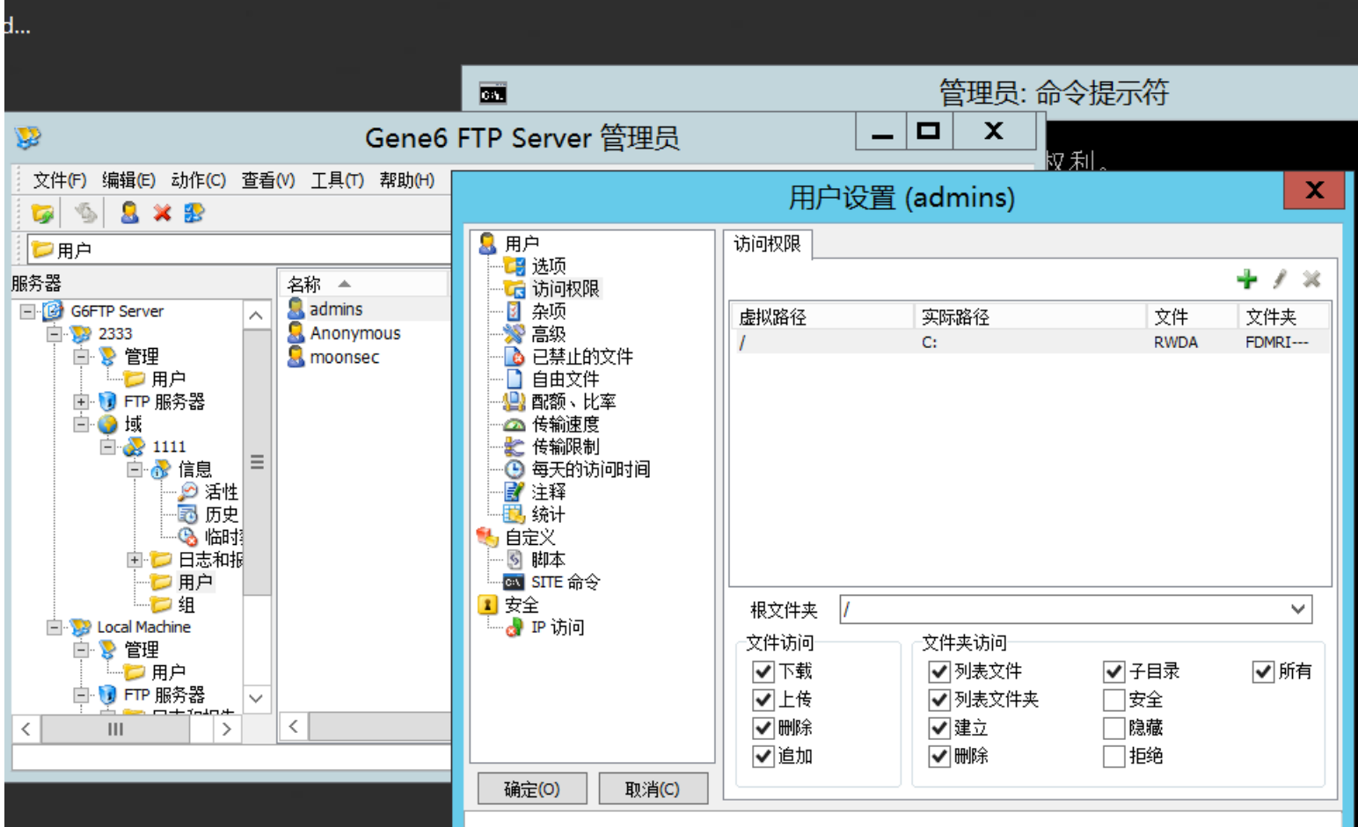Click the green plus add access rule icon
This screenshot has width=1358, height=827.
click(1246, 279)
